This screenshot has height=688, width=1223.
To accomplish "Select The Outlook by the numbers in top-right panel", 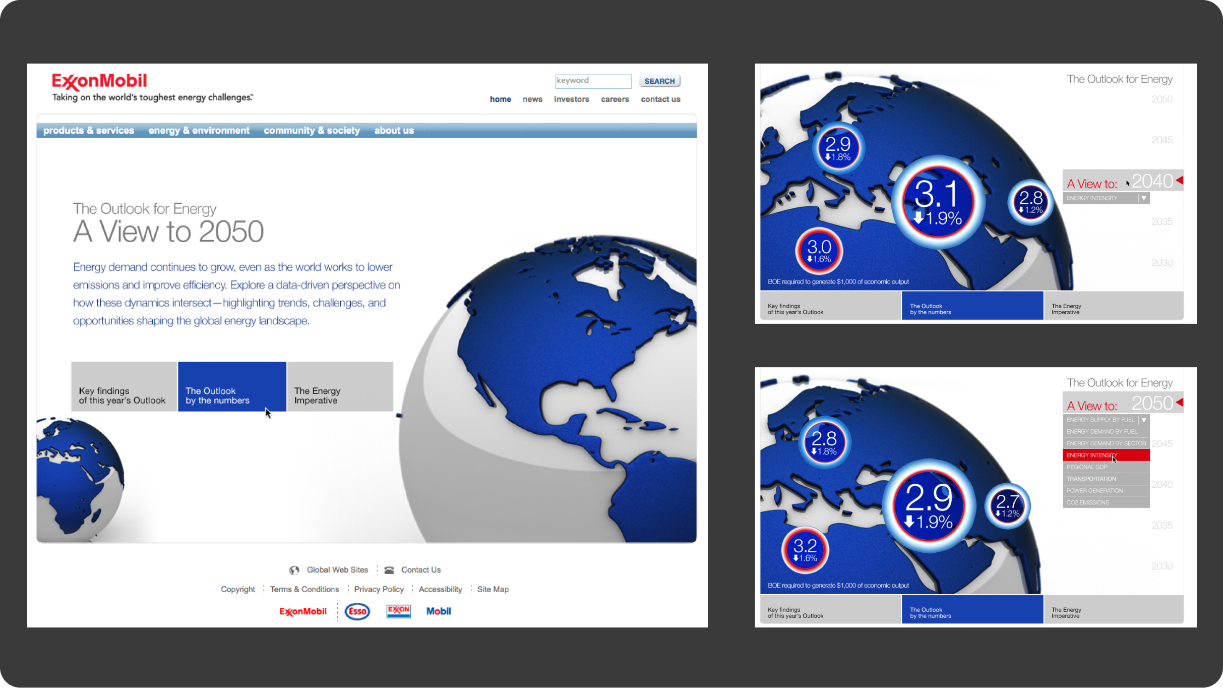I will point(972,306).
